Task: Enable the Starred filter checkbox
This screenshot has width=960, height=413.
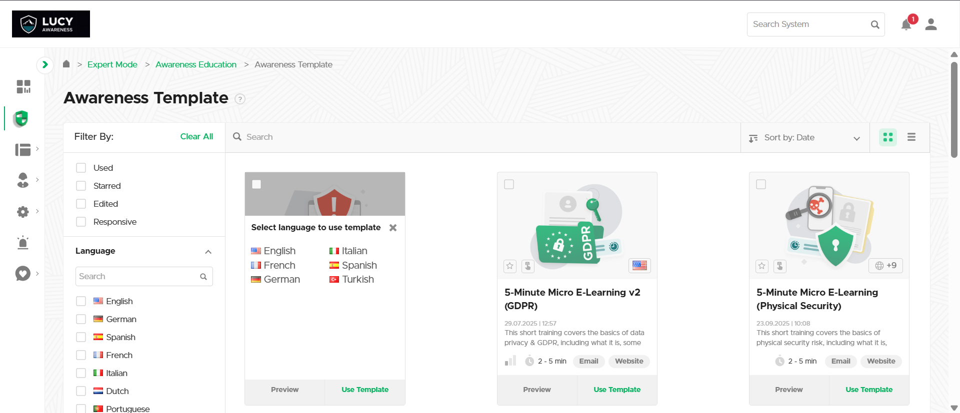Action: (x=81, y=186)
